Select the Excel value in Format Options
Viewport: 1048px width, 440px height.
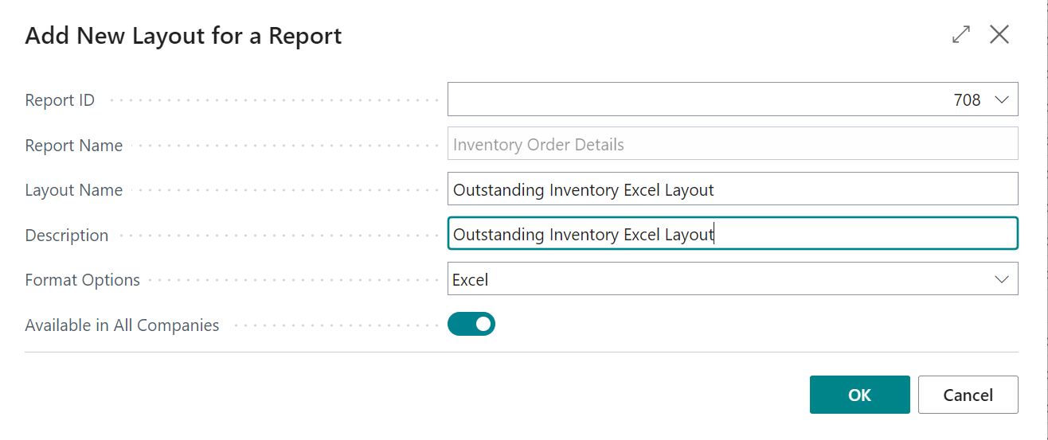pos(471,280)
